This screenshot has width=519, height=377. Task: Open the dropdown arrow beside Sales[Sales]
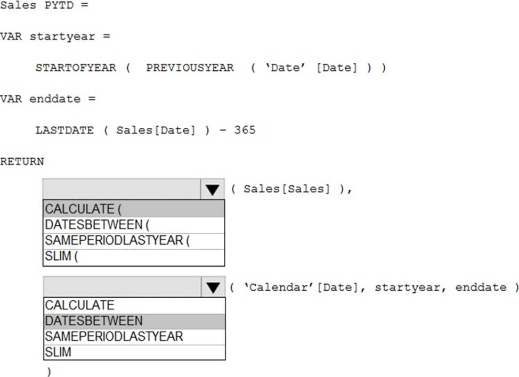click(213, 189)
